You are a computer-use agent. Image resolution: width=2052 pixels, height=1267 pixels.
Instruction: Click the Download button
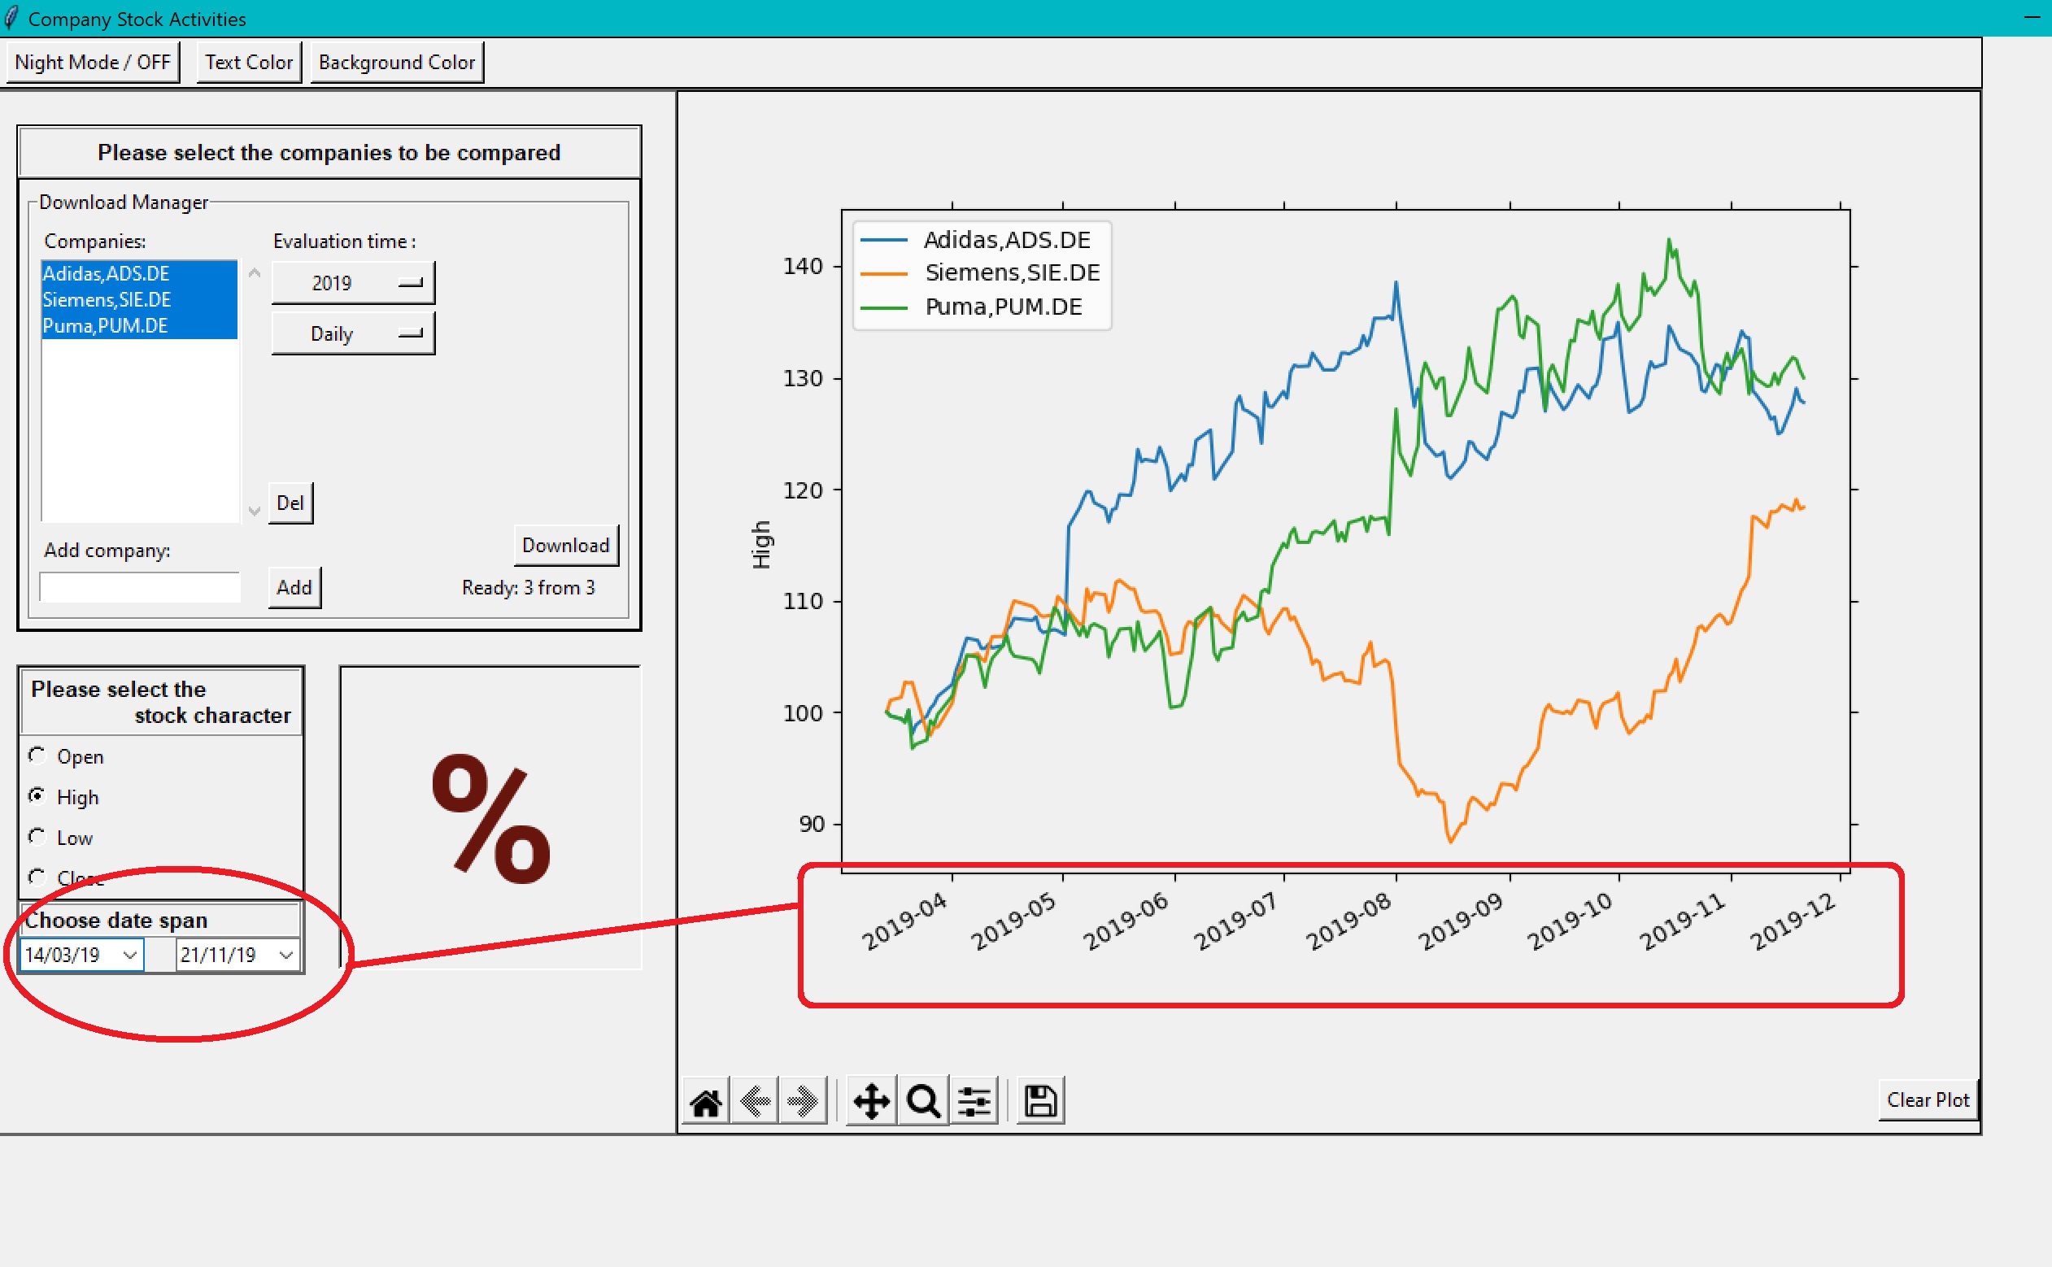tap(565, 546)
